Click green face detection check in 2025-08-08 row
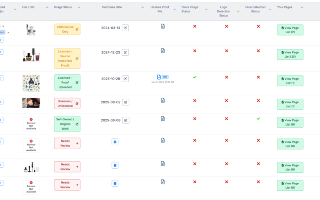 [x=258, y=118]
